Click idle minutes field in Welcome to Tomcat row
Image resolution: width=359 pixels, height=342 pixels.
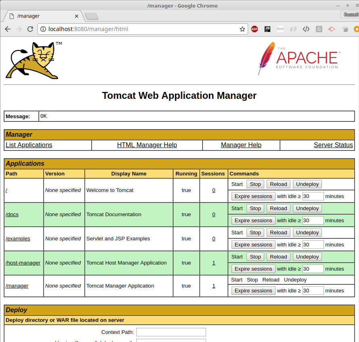tap(313, 196)
